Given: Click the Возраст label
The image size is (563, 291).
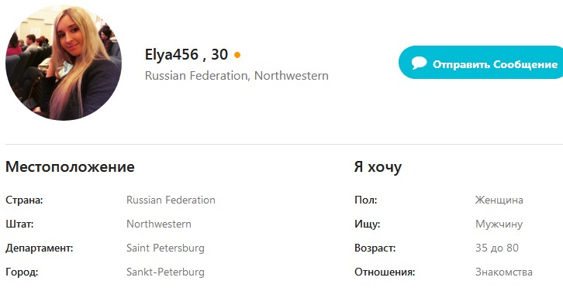Looking at the screenshot, I should (375, 248).
